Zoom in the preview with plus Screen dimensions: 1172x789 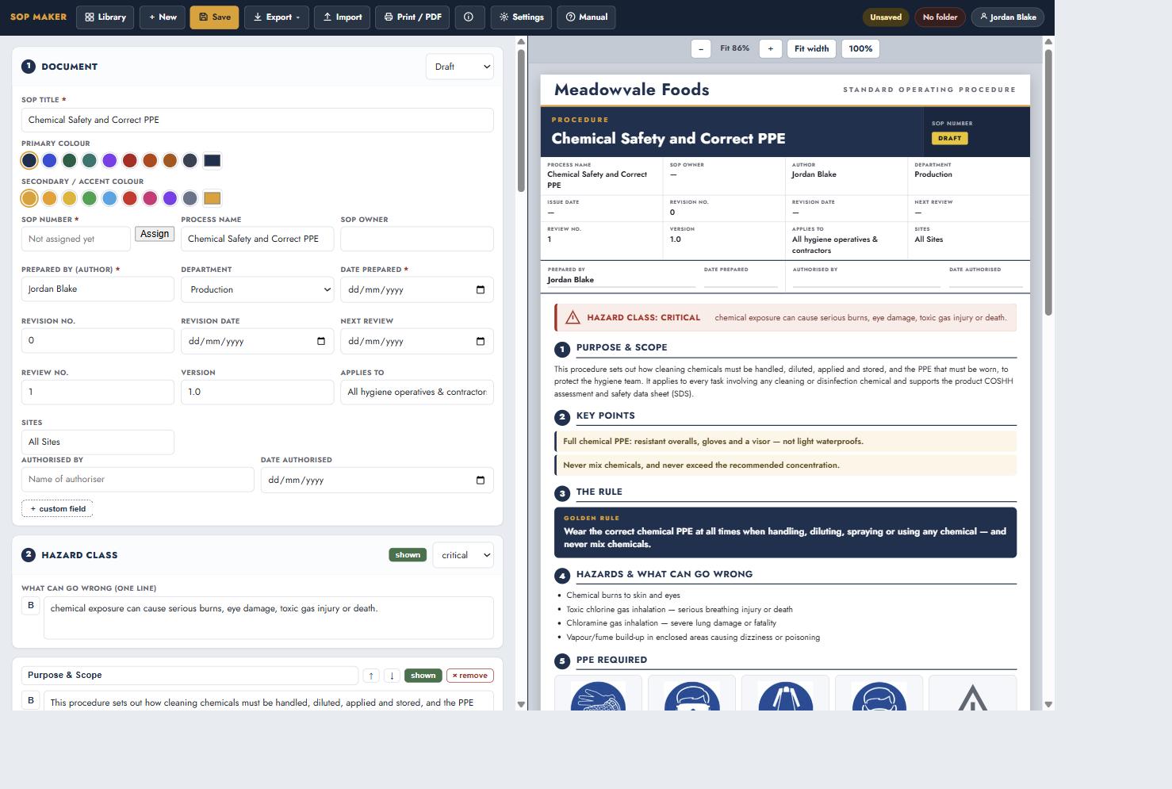pos(770,48)
